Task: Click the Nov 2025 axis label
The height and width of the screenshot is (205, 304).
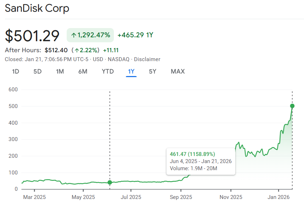Action: click(x=231, y=197)
